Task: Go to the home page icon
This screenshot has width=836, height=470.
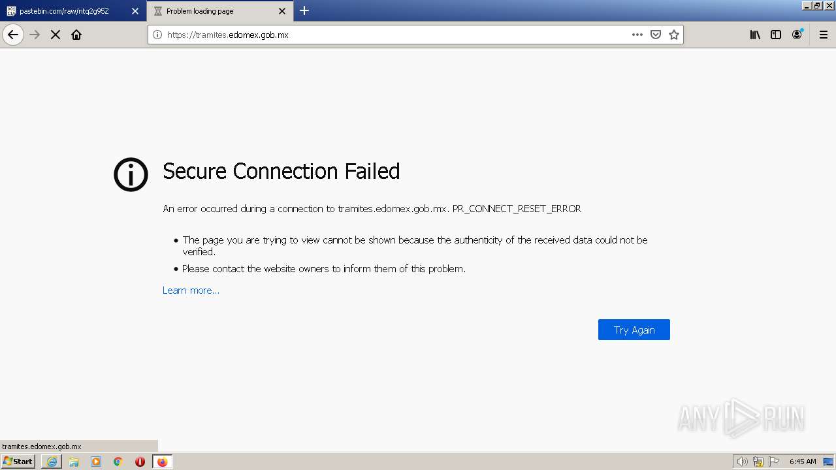Action: (x=76, y=35)
